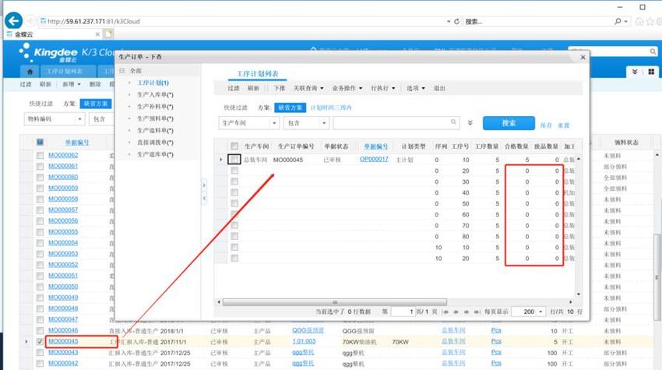The height and width of the screenshot is (370, 662).
Task: Select 直接调拨单(*) in the tree
Action: 155,143
